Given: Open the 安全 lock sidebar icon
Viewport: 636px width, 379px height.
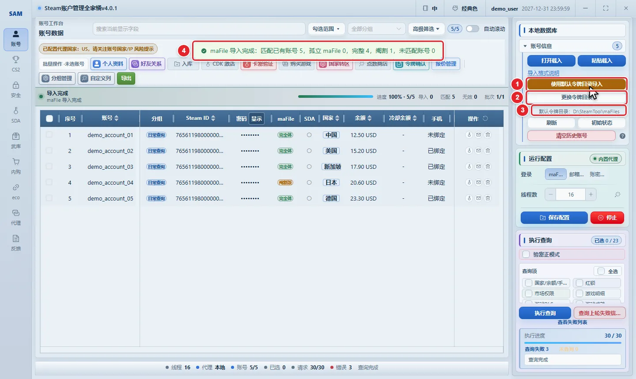Looking at the screenshot, I should 16,89.
